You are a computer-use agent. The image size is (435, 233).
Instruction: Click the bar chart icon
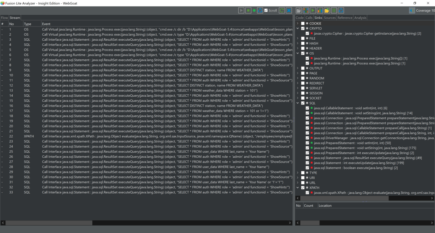click(320, 11)
